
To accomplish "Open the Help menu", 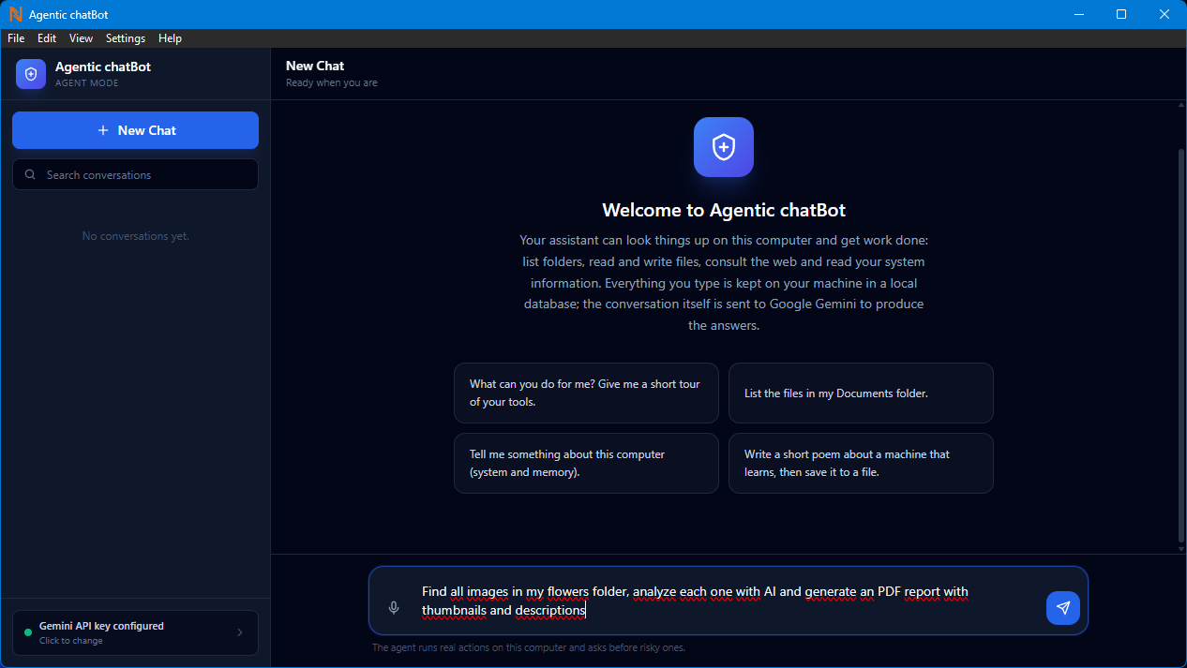I will pos(170,38).
